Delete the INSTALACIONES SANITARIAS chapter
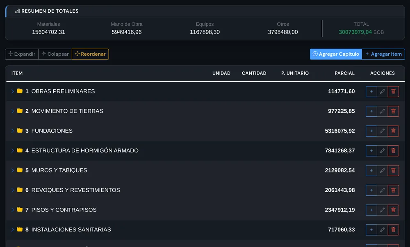The width and height of the screenshot is (410, 247). pyautogui.click(x=393, y=230)
